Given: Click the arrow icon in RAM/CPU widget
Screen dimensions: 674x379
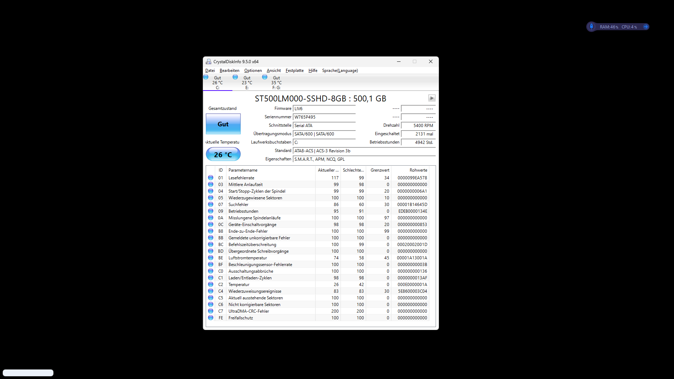Looking at the screenshot, I should pos(645,27).
